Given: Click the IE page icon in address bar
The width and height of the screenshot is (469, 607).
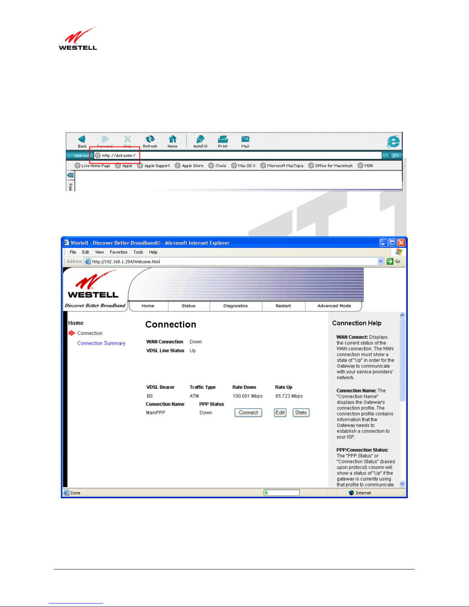Looking at the screenshot, I should (x=88, y=262).
